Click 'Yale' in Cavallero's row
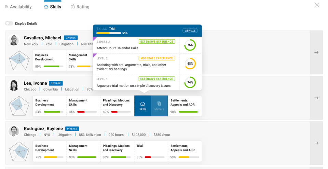328x169 pixels. (49, 44)
